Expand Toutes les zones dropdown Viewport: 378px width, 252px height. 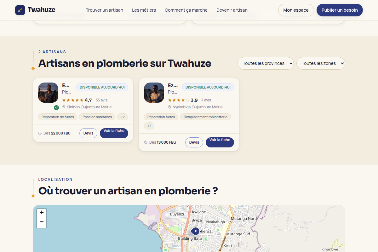[321, 63]
